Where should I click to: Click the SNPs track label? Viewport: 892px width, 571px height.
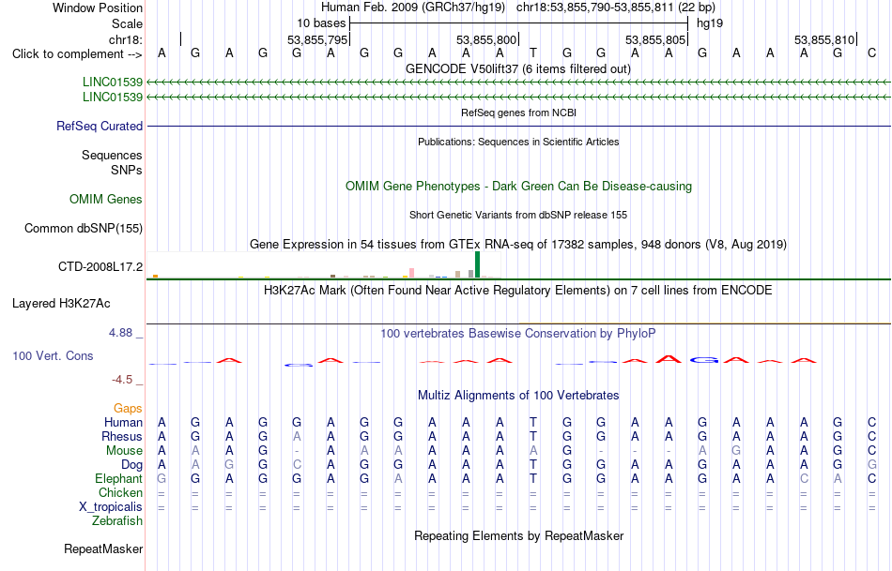pyautogui.click(x=127, y=170)
